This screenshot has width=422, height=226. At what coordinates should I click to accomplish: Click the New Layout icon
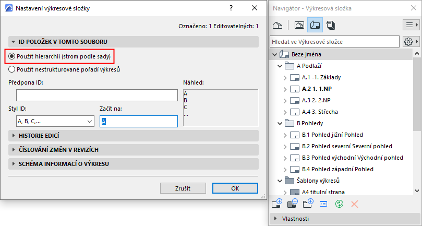(277, 204)
